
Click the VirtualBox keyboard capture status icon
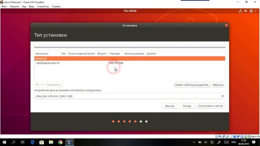coord(249,137)
